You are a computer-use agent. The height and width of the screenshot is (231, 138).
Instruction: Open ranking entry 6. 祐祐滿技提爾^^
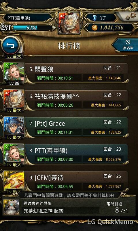point(76,100)
